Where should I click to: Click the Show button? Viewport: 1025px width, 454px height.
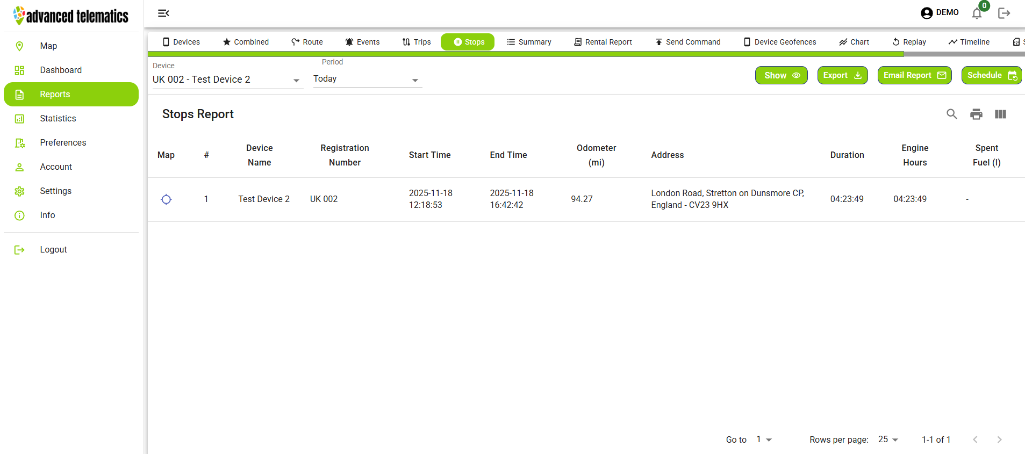click(x=781, y=75)
